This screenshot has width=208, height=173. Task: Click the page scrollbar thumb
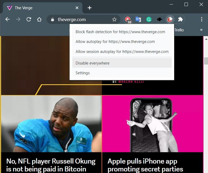206,61
